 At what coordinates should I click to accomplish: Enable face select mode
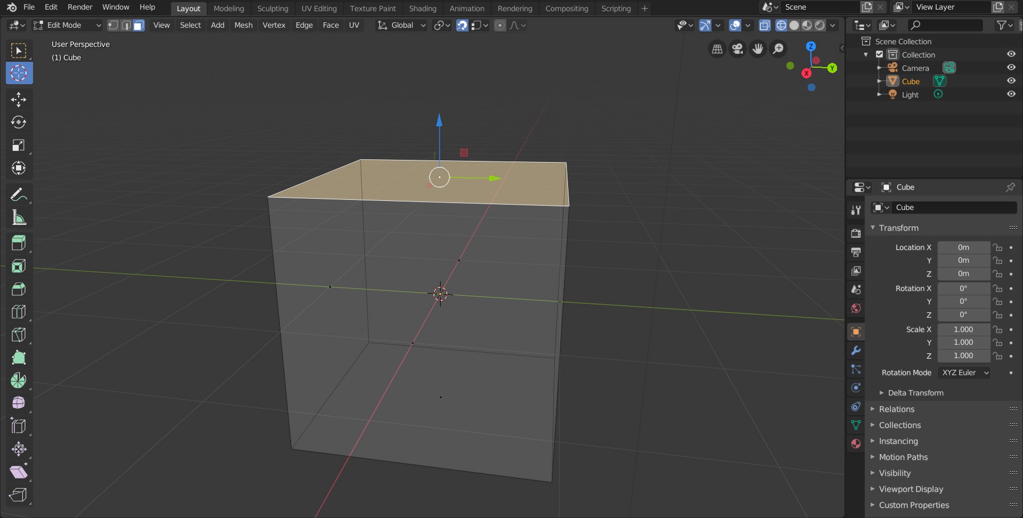[139, 25]
